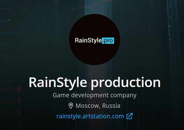Click the word Russia in location
This screenshot has height=130, width=184.
111,106
